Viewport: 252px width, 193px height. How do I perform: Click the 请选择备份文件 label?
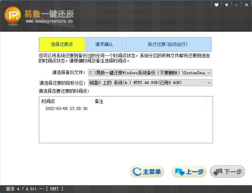coord(68,73)
